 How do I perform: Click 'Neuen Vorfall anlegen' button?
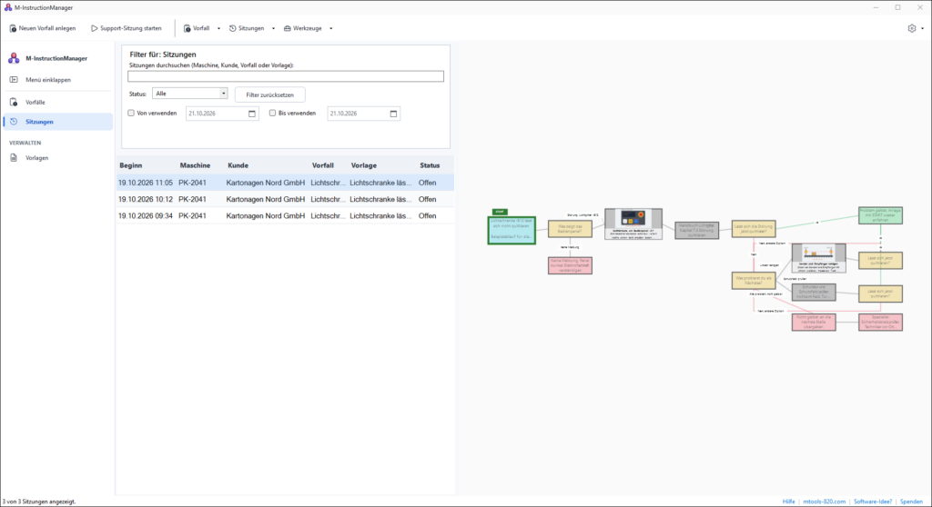42,28
